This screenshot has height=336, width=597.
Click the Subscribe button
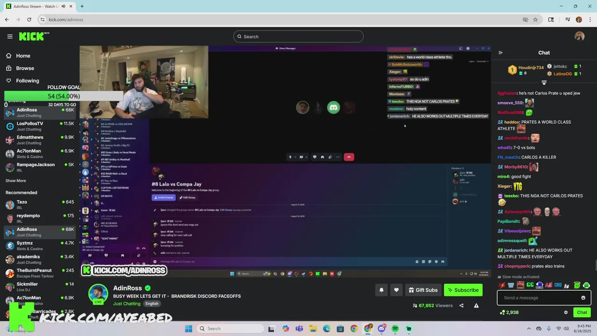click(x=463, y=290)
